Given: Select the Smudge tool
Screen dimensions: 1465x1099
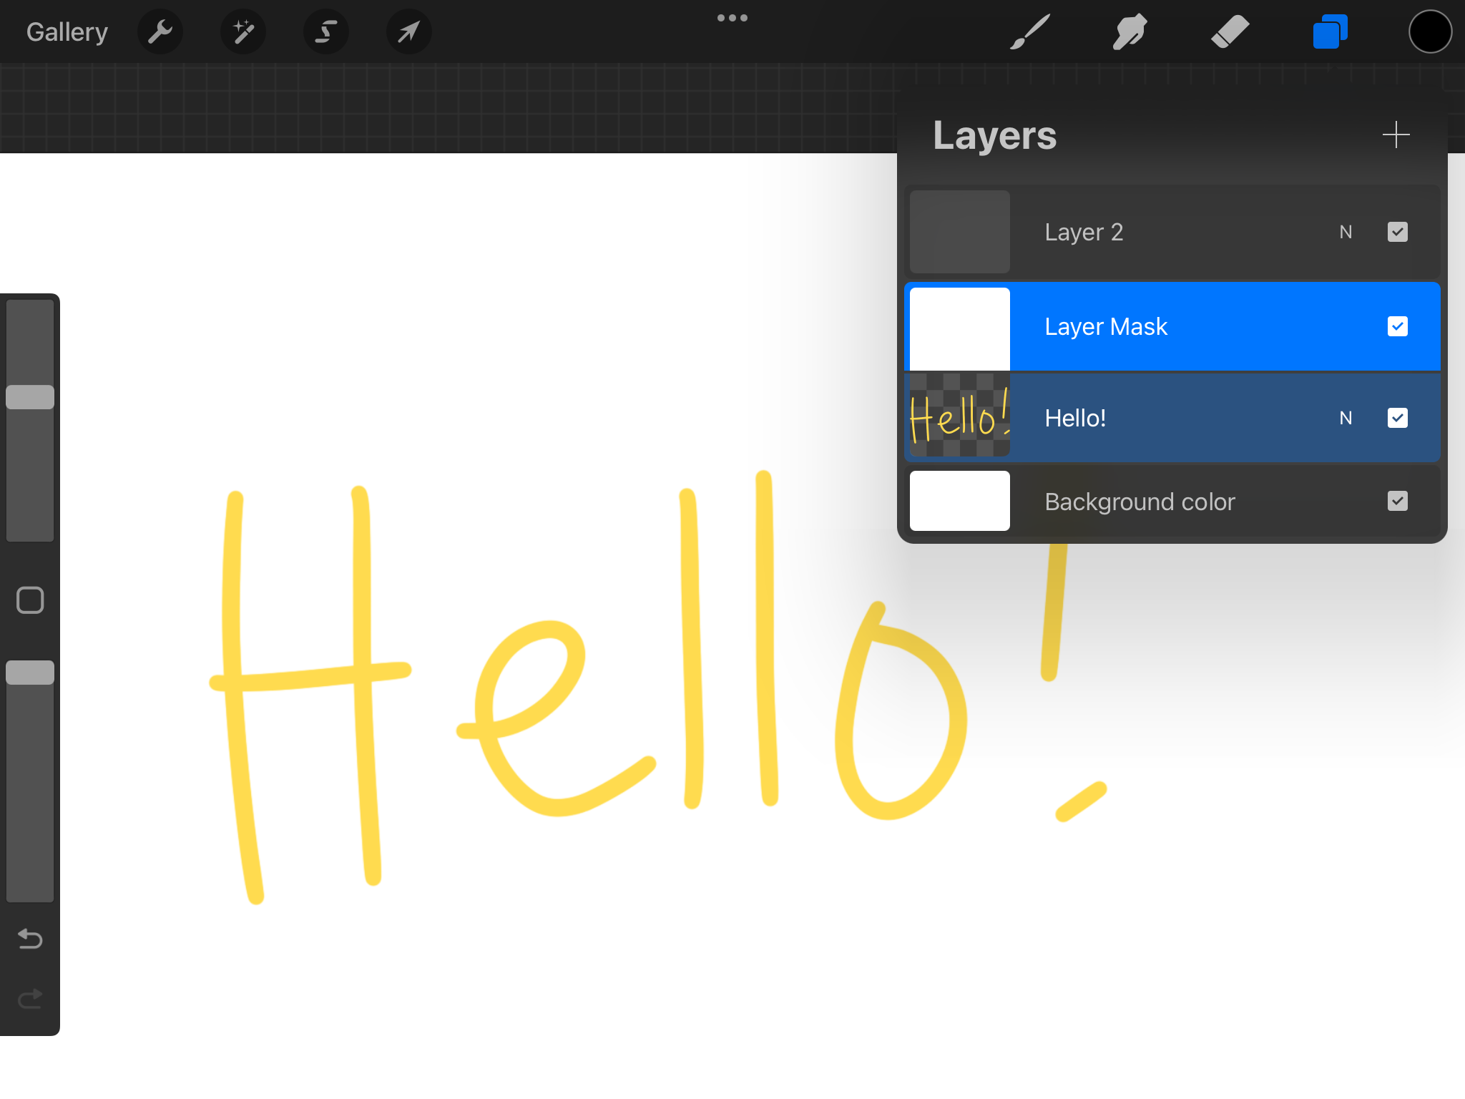Looking at the screenshot, I should coord(1130,32).
